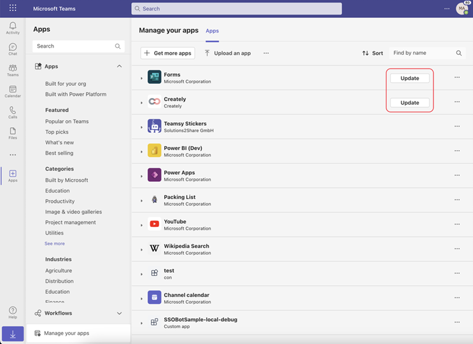Show more apps ellipsis in left rail

click(x=13, y=155)
